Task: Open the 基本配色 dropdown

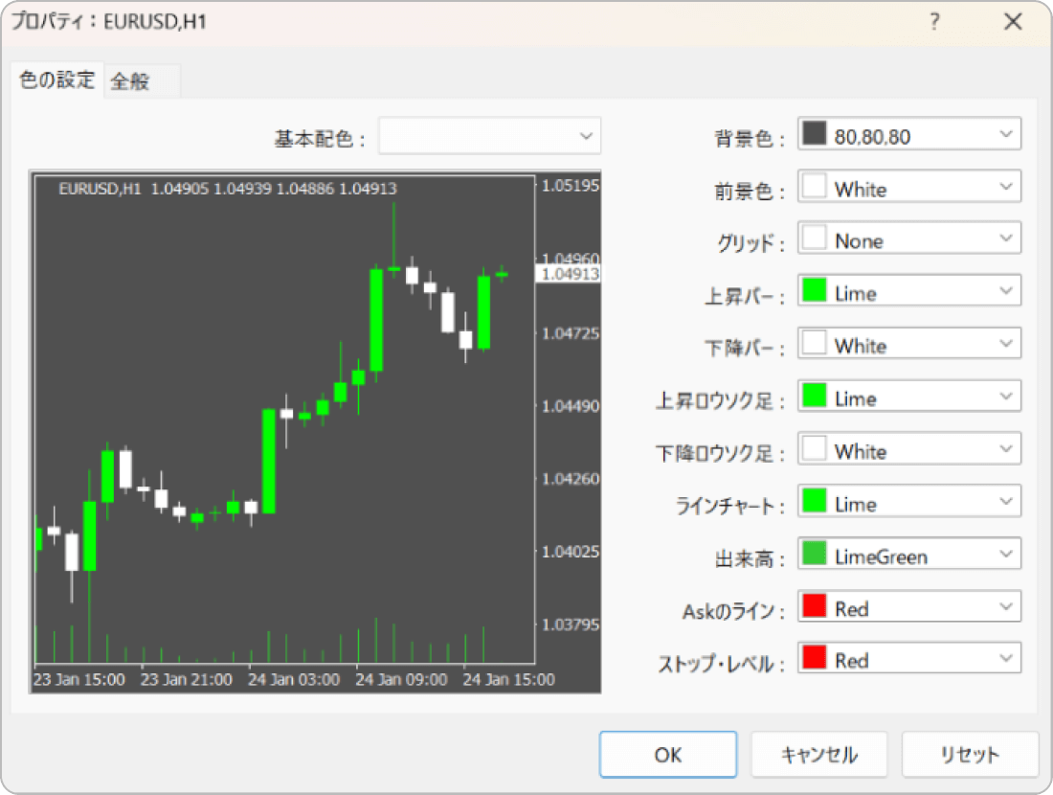Action: [489, 136]
